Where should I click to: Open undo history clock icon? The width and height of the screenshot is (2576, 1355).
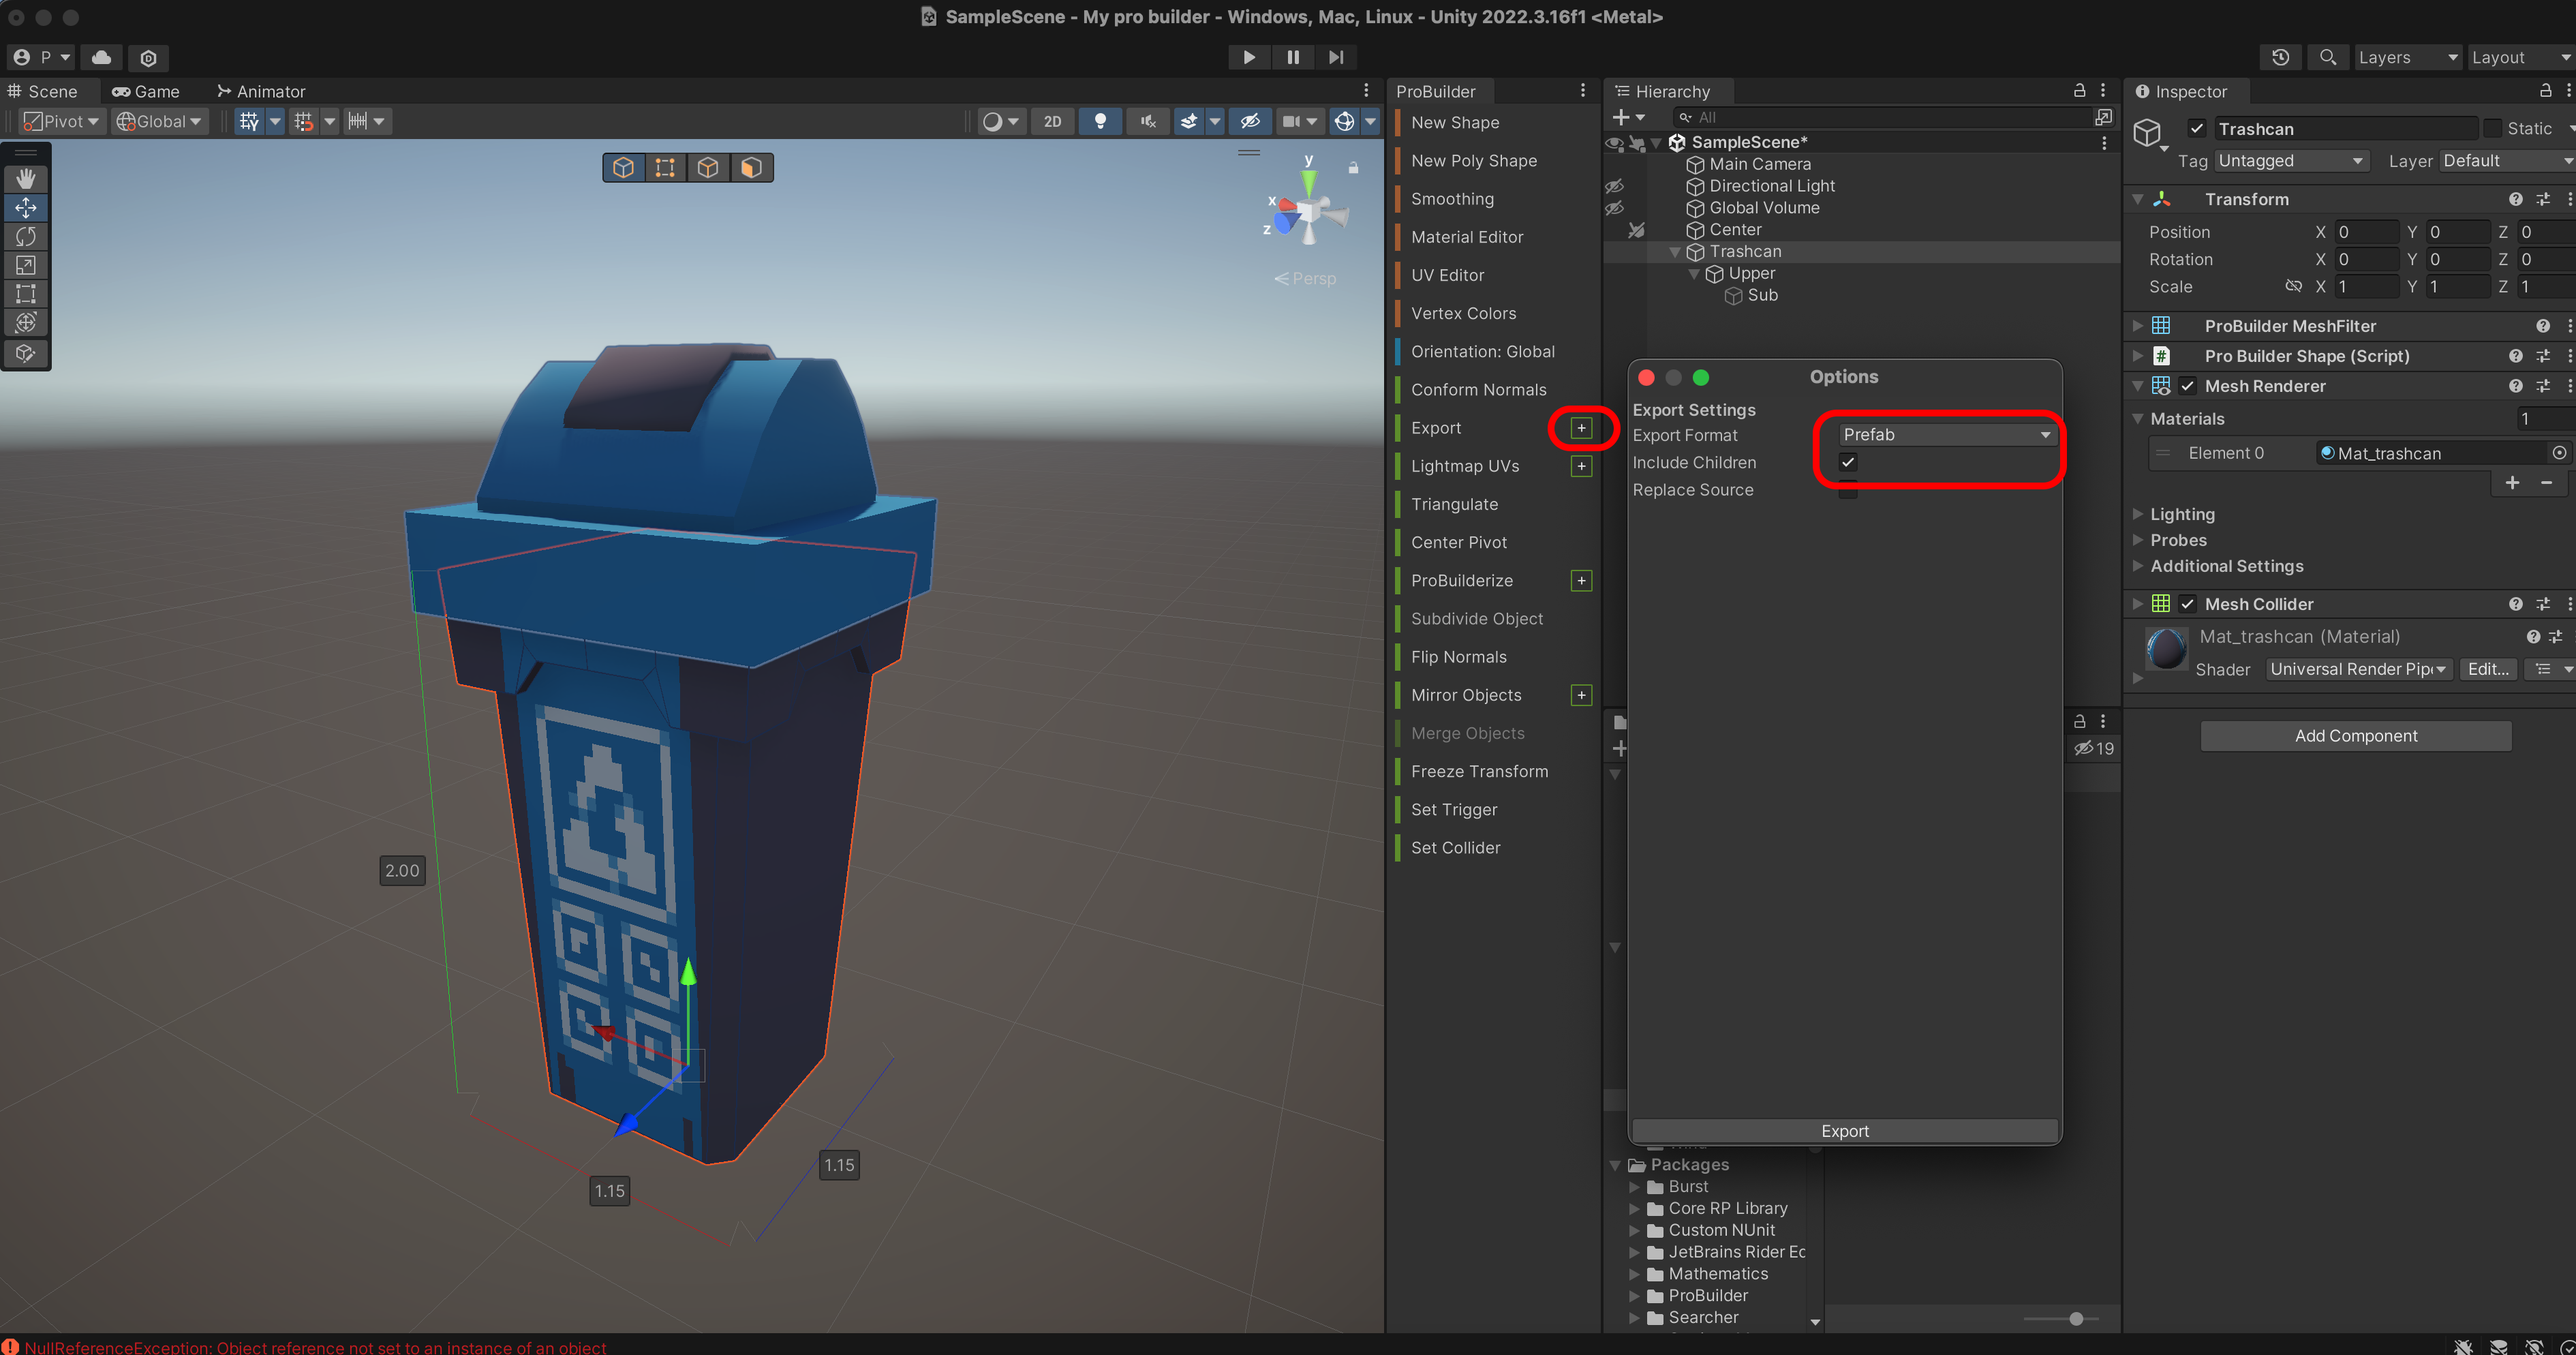pyautogui.click(x=2280, y=57)
